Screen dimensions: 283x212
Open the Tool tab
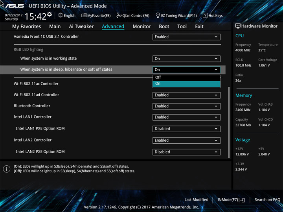(x=182, y=27)
